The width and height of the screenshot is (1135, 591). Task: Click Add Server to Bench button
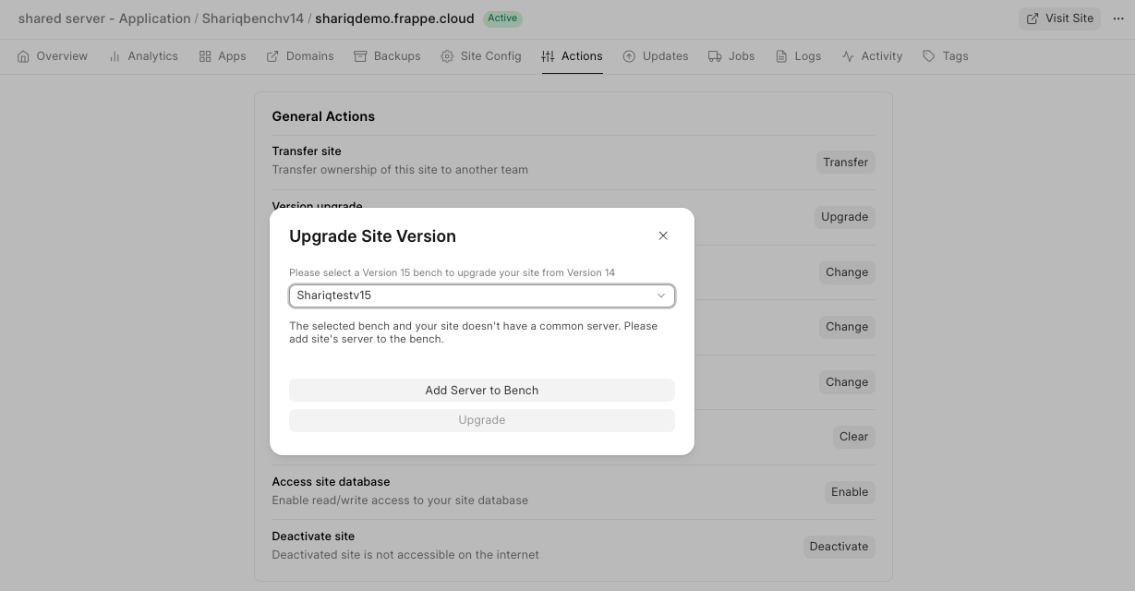click(481, 390)
